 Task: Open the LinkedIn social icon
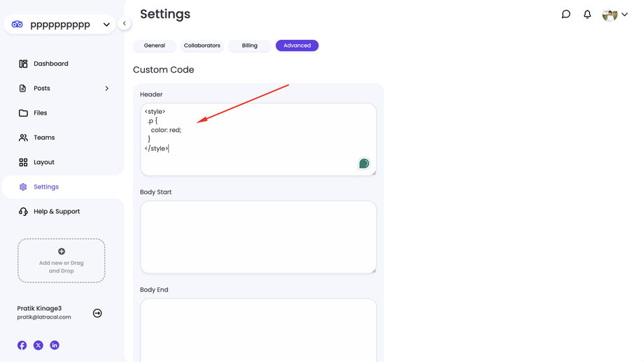point(55,345)
